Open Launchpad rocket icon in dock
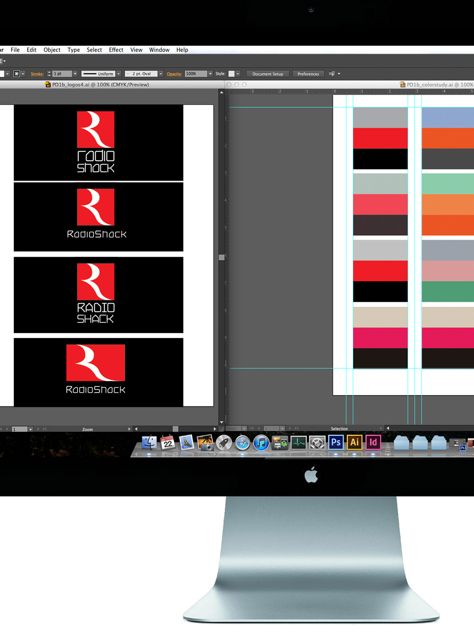The width and height of the screenshot is (474, 641). click(224, 443)
